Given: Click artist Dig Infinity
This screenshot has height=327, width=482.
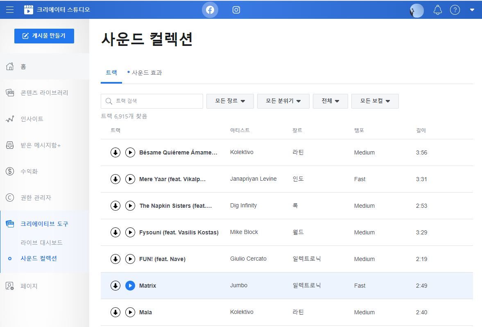Looking at the screenshot, I should (244, 205).
